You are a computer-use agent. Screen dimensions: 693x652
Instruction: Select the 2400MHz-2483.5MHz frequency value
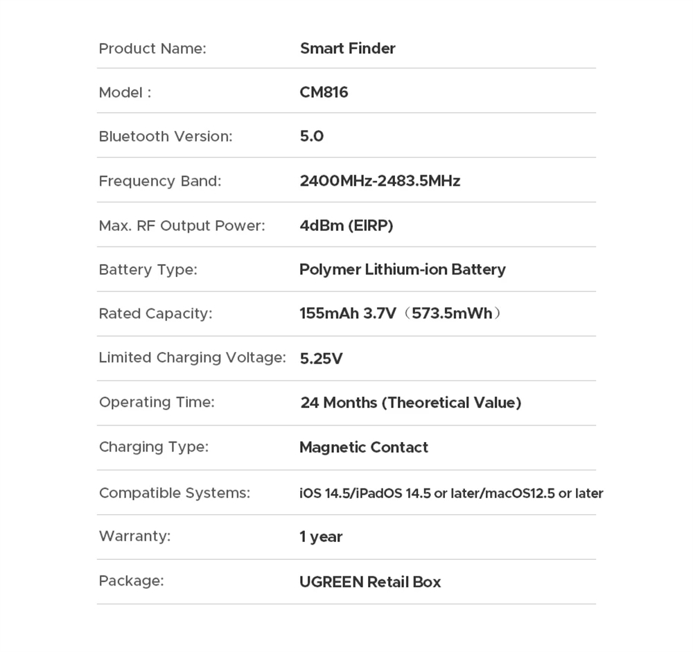pyautogui.click(x=380, y=181)
